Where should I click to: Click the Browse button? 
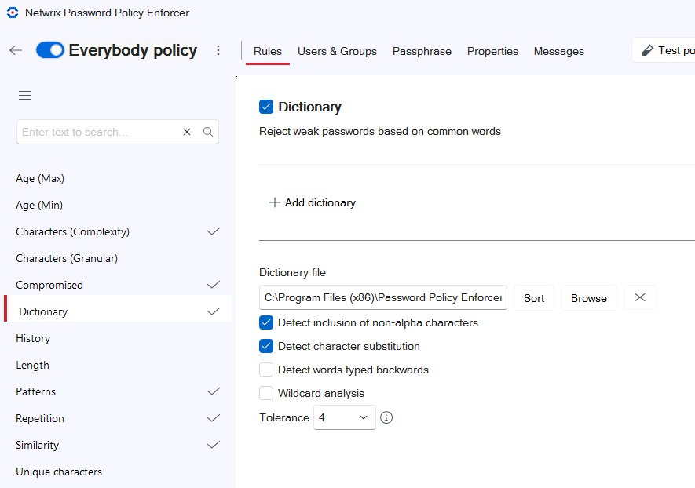589,298
